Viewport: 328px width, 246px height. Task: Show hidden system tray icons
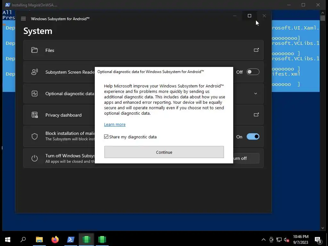(264, 240)
